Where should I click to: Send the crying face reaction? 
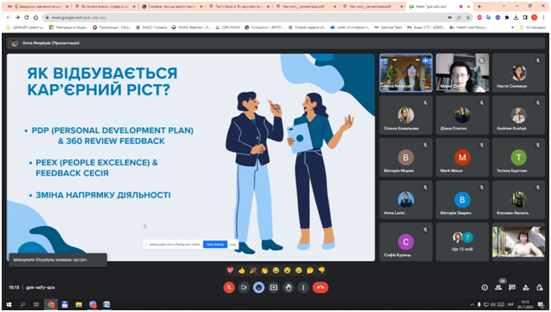(298, 270)
